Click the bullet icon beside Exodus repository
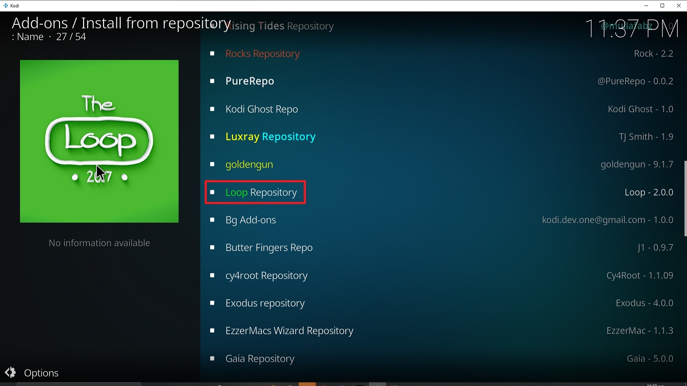 coord(212,303)
